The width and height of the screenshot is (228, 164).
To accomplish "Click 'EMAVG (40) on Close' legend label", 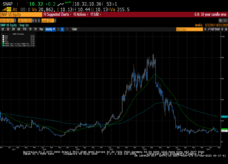I will coord(17,44).
